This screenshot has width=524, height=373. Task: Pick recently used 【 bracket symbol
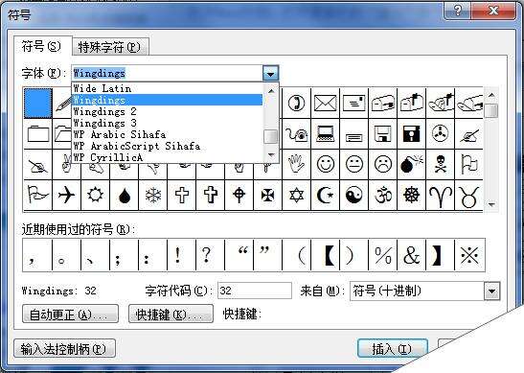[325, 255]
